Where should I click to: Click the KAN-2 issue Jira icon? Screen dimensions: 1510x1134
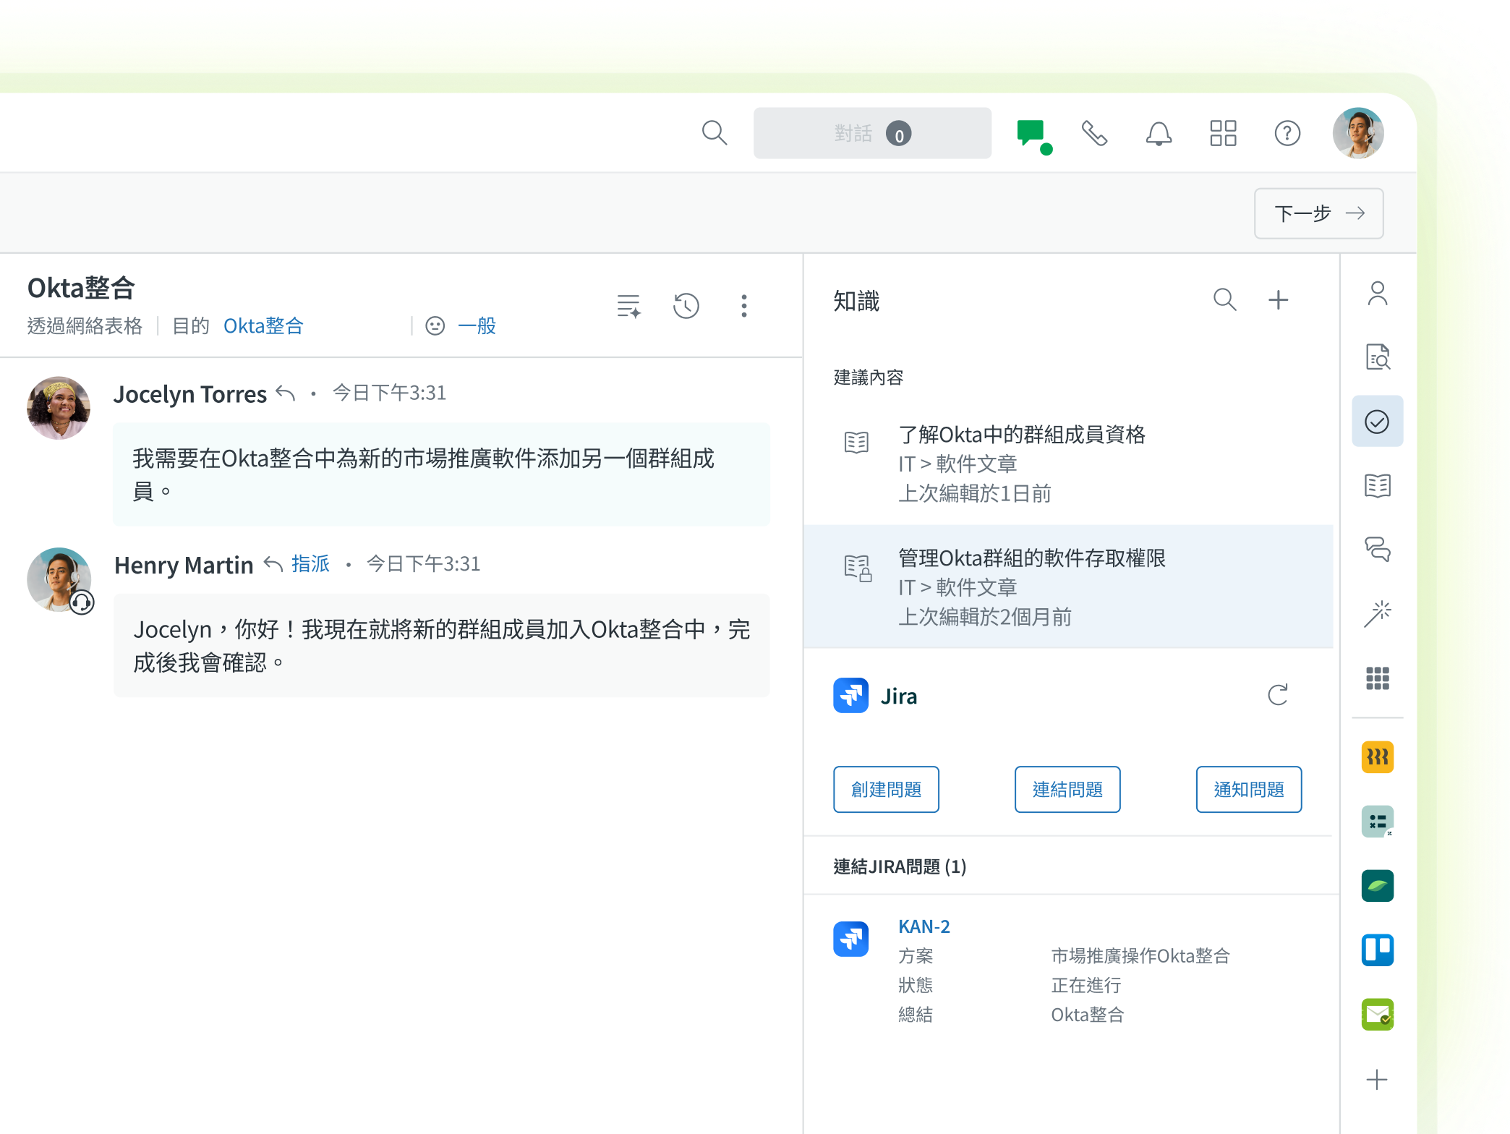pyautogui.click(x=850, y=939)
